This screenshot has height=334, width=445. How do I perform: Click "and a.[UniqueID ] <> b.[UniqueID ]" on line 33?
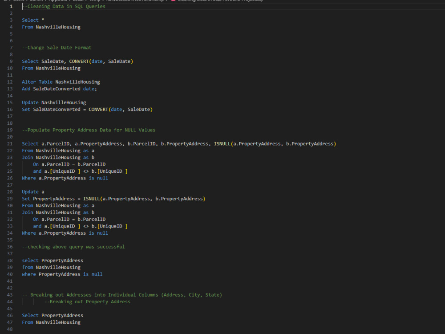[80, 226]
